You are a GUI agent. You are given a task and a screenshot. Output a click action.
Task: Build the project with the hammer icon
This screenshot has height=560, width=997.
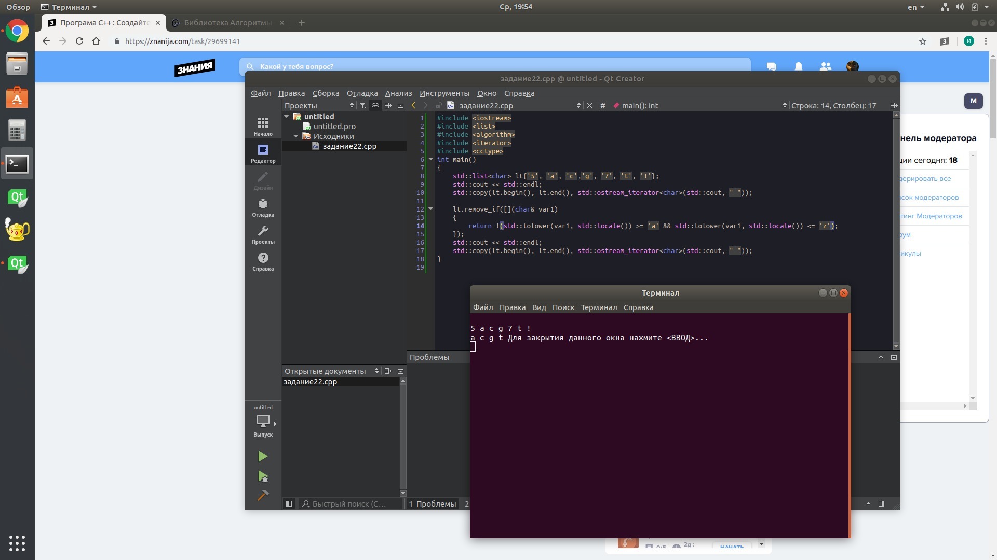pos(263,496)
